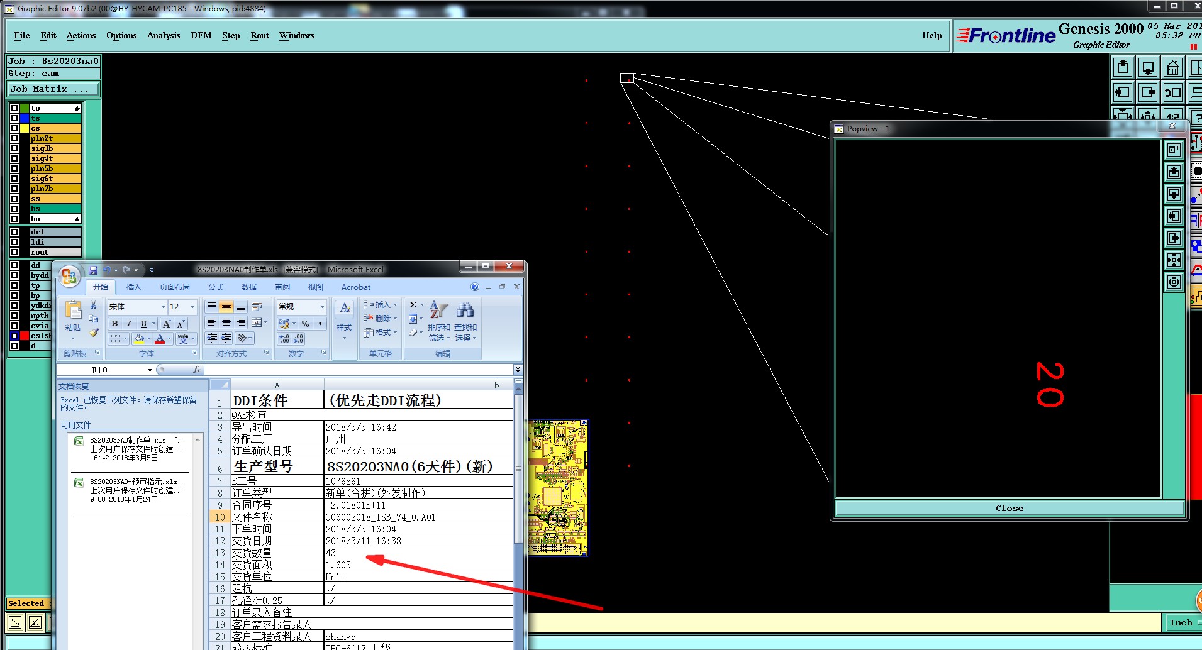This screenshot has width=1202, height=650.
Task: Click the pan down icon in Popview toolbar
Action: [x=1174, y=194]
